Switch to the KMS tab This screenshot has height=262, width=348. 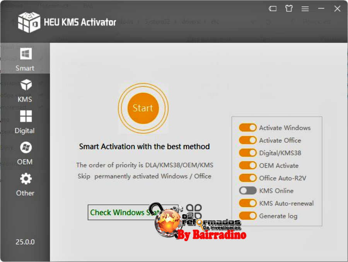coord(25,90)
